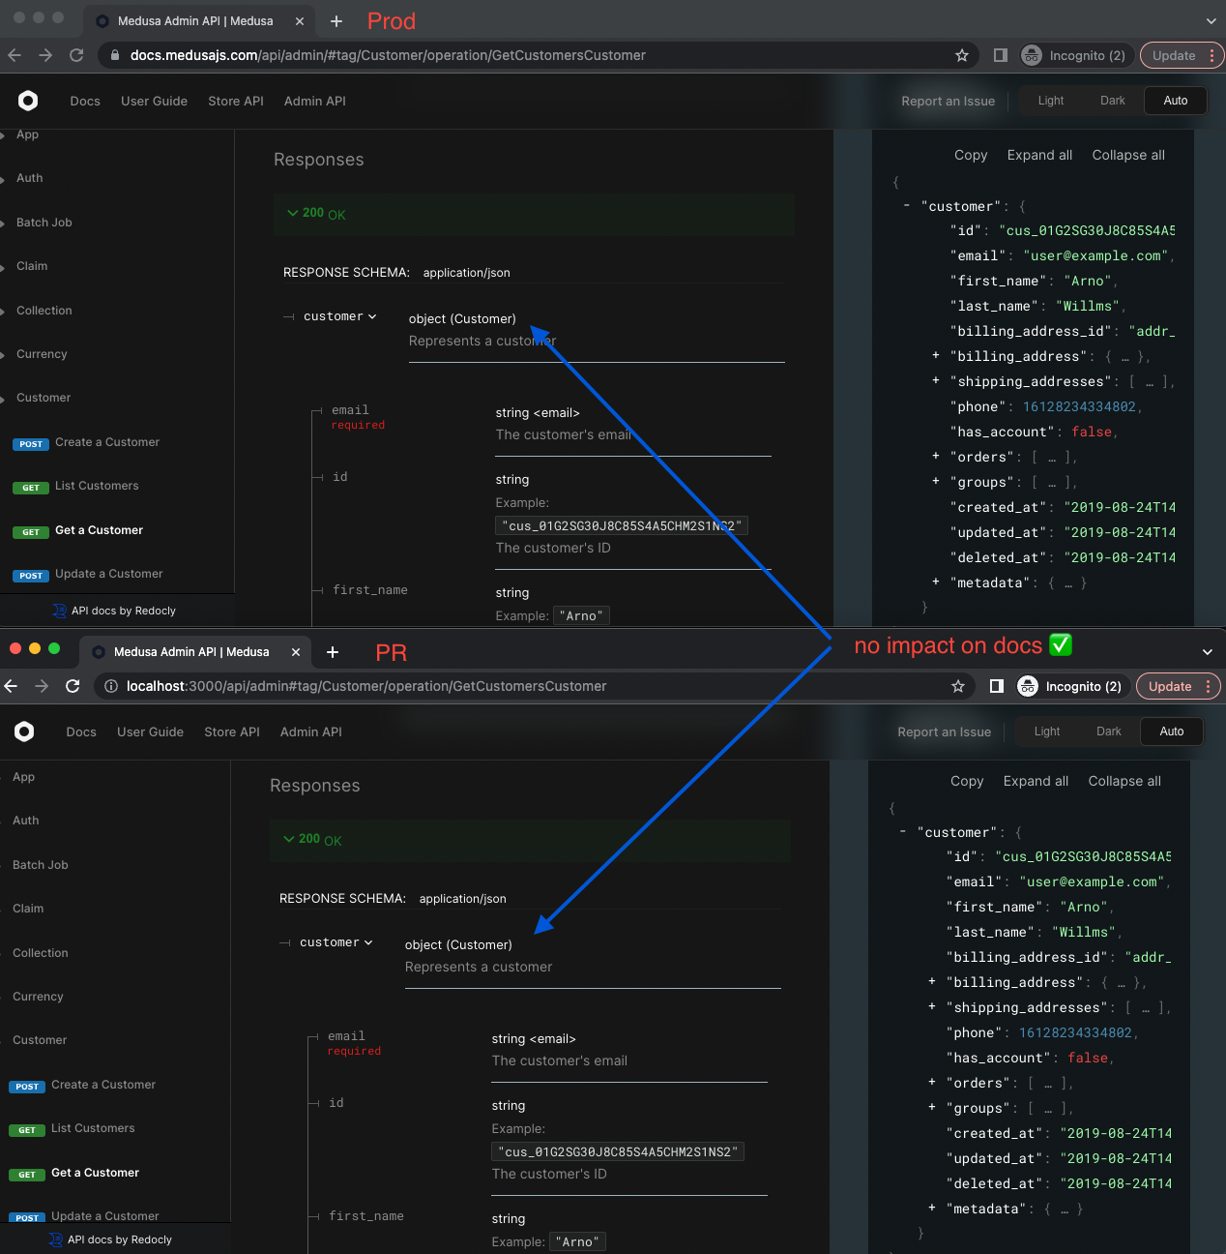Click Incognito profile icon in Prod window
This screenshot has height=1254, width=1226.
coord(1032,55)
